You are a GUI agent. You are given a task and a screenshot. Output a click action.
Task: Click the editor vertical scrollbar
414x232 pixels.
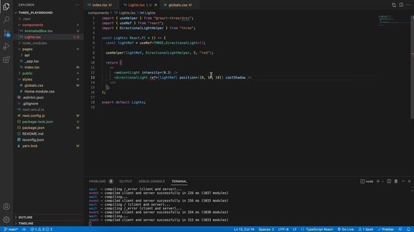(412, 67)
